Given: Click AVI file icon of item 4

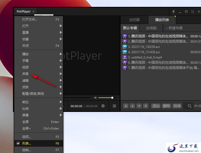Looking at the screenshot, I should click(x=125, y=52).
